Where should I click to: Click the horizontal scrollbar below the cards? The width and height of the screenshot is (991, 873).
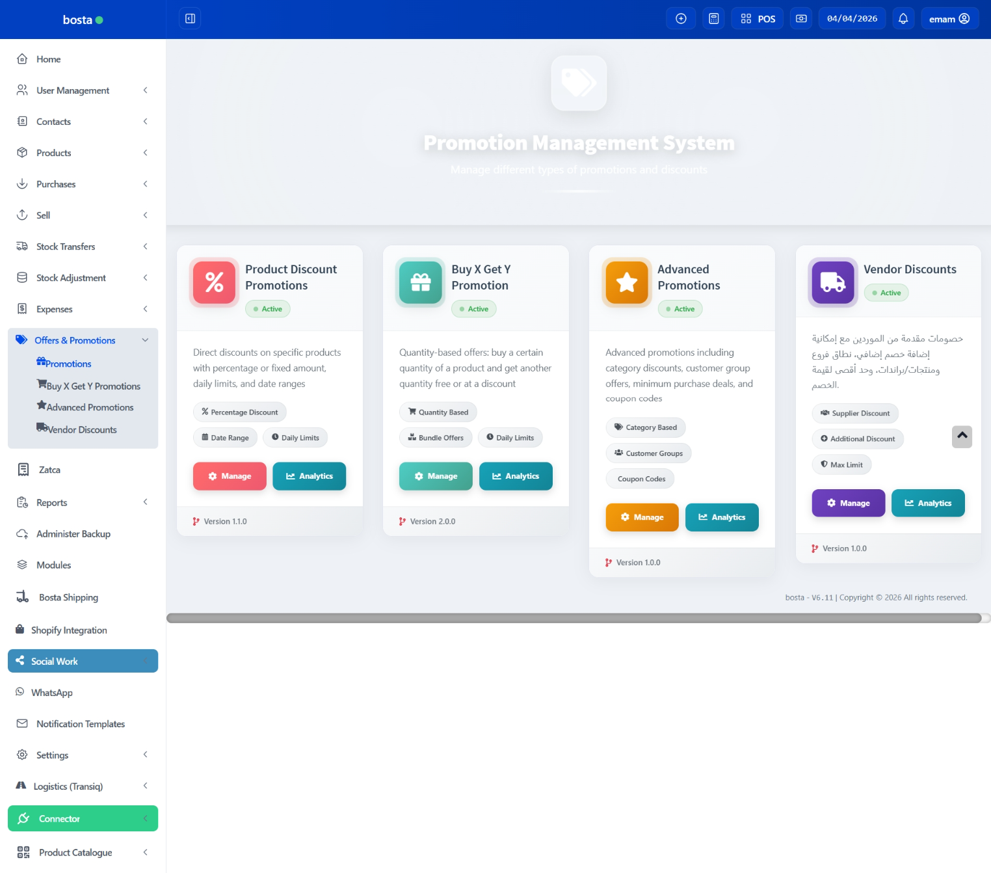pos(574,618)
